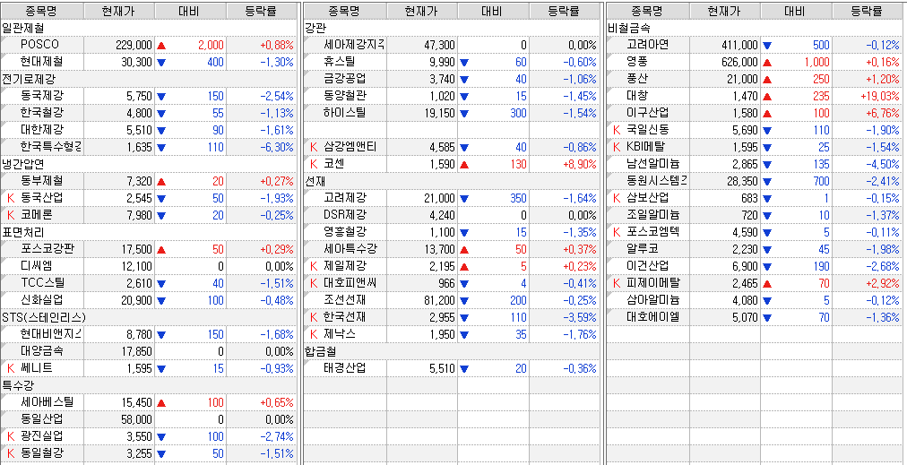907x465 pixels.
Task: Click the blue down arrow in 고려아연 row
Action: point(767,45)
